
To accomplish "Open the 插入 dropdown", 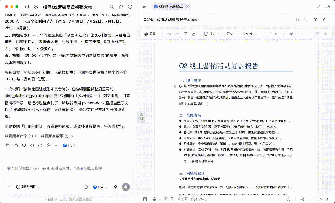I will [212, 34].
